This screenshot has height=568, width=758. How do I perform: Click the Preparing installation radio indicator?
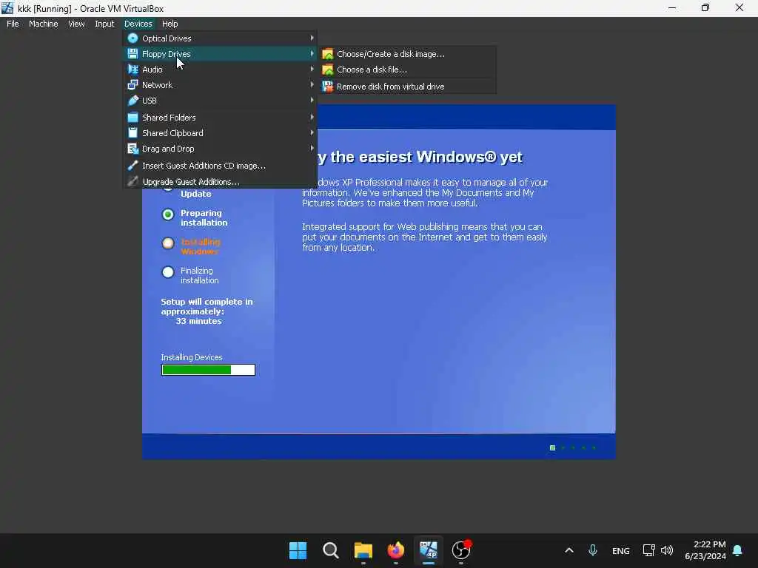(x=168, y=214)
